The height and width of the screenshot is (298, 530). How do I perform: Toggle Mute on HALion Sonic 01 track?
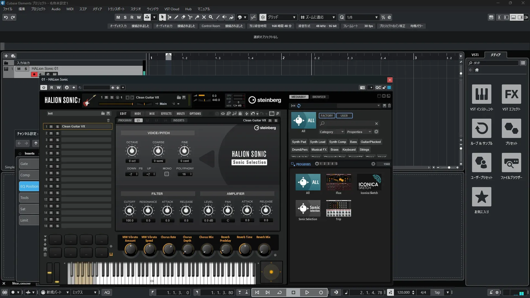tap(19, 69)
